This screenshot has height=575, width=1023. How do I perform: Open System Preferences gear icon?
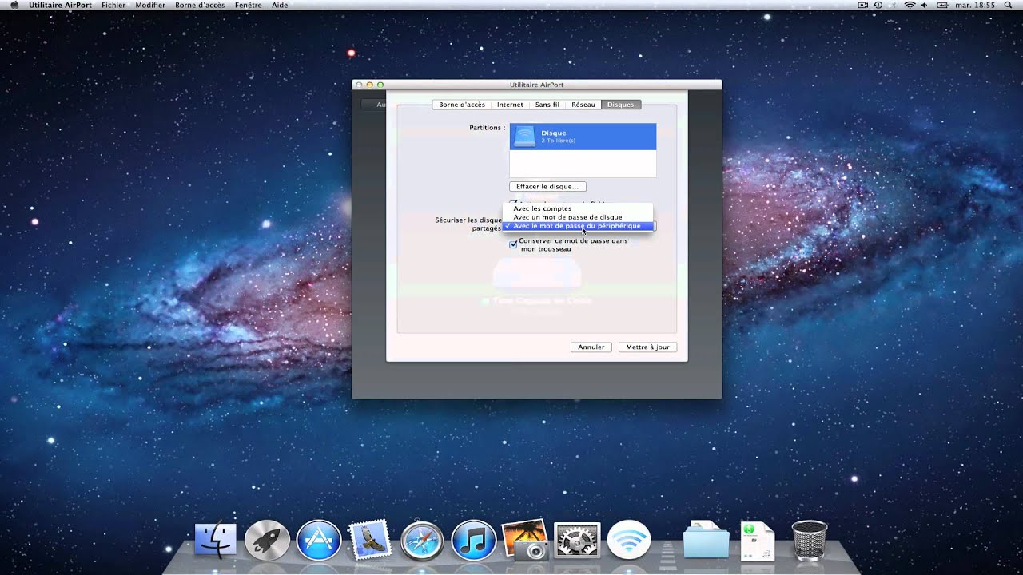pyautogui.click(x=577, y=541)
